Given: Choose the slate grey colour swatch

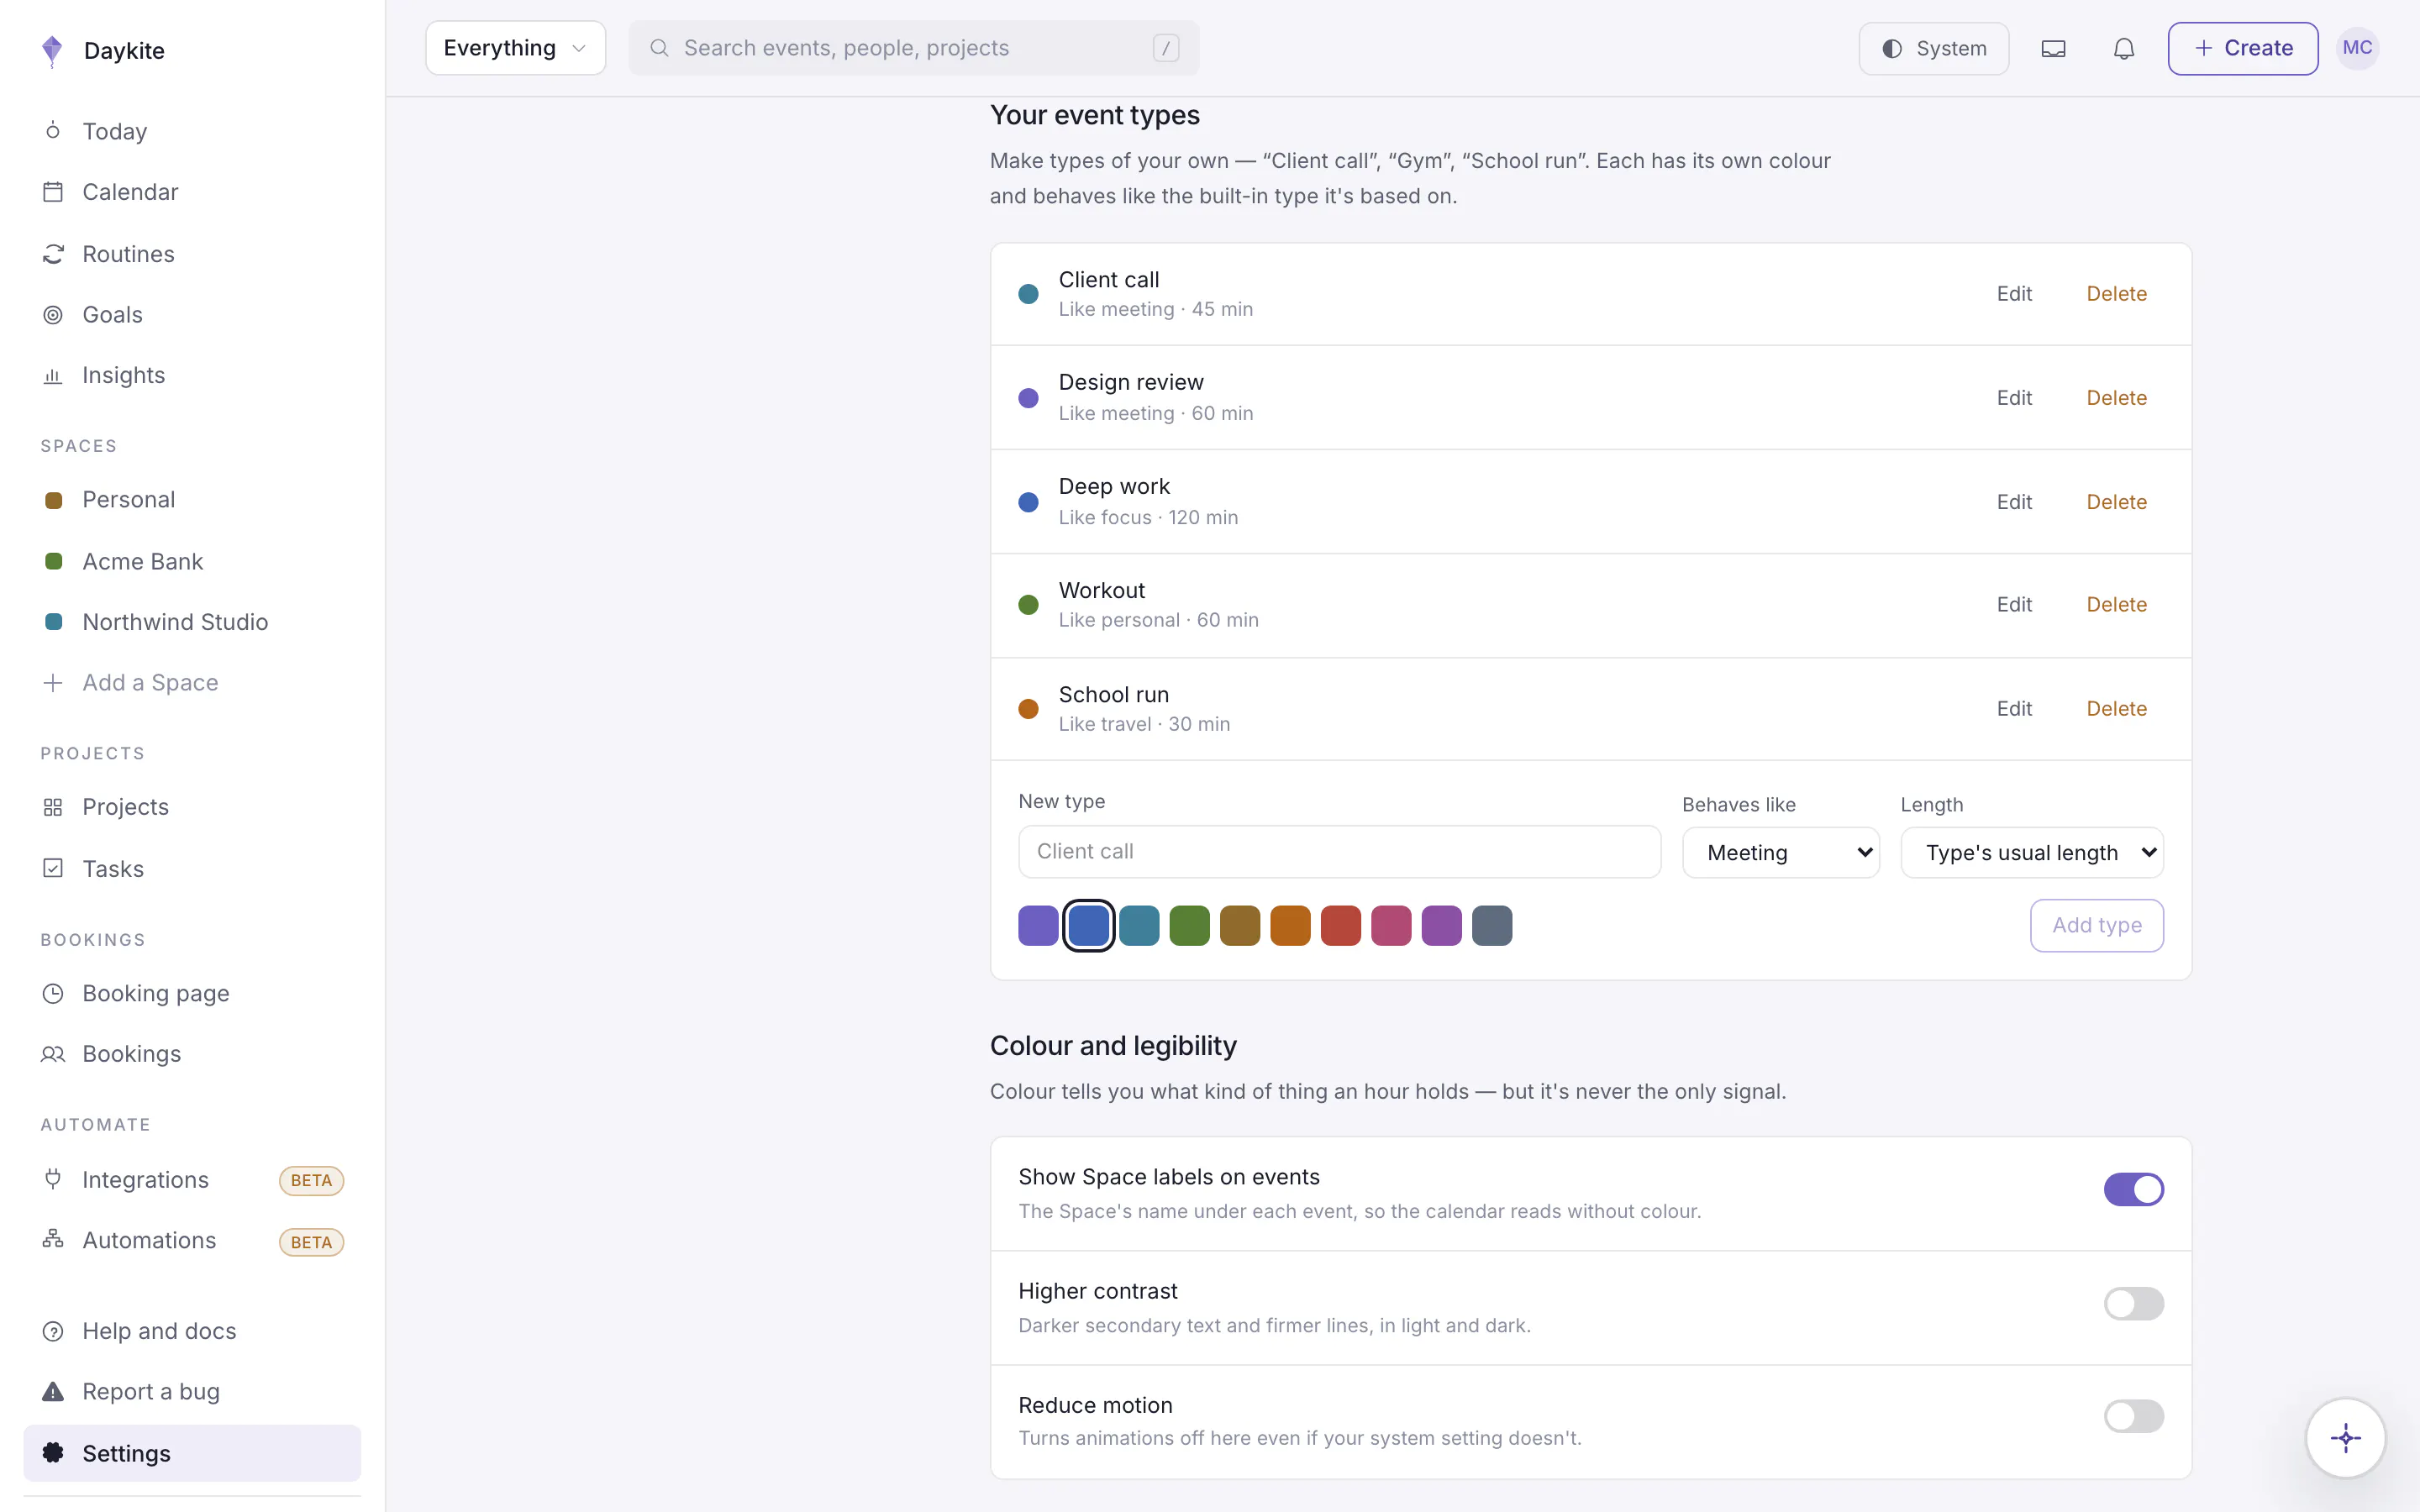Looking at the screenshot, I should (x=1492, y=925).
